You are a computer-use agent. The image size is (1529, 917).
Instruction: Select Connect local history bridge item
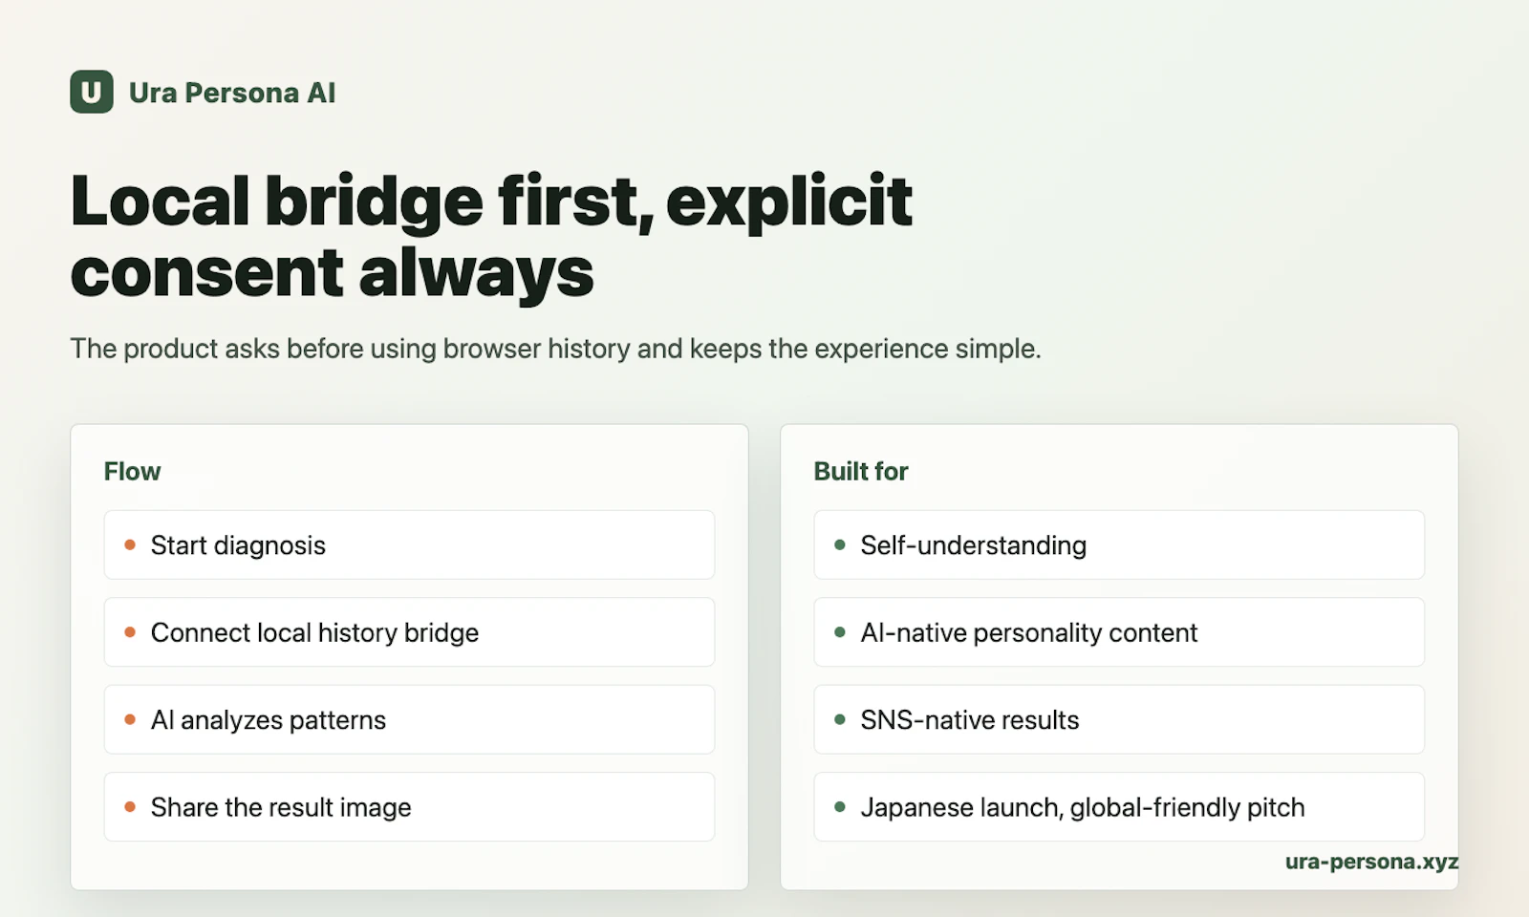[409, 632]
